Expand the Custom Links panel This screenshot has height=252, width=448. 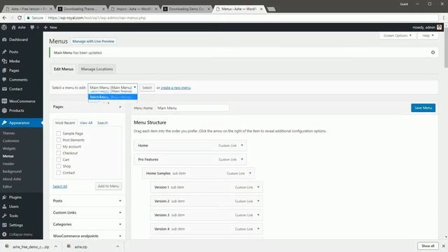[120, 213]
